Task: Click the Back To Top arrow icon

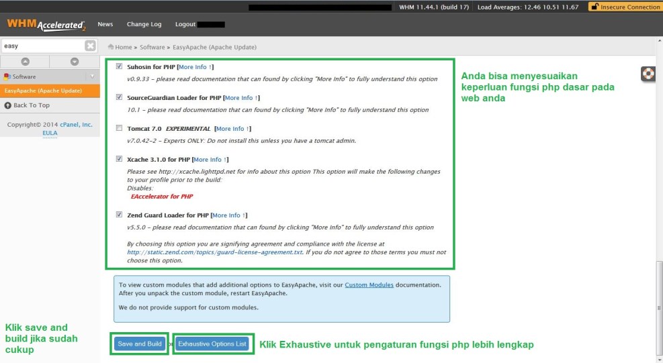Action: [x=7, y=105]
